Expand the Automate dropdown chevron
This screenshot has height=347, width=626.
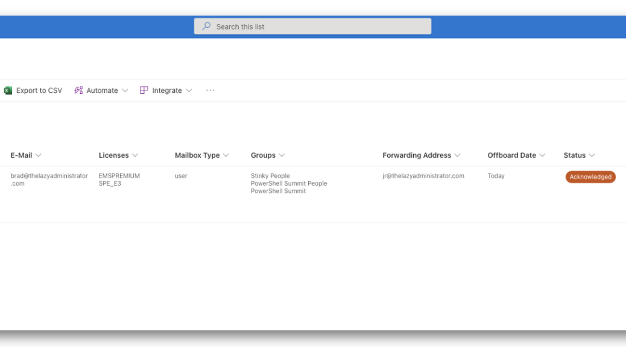click(125, 90)
